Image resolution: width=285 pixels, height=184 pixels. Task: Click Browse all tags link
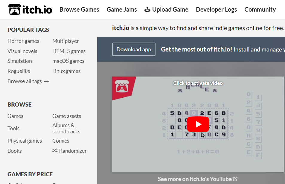[28, 81]
